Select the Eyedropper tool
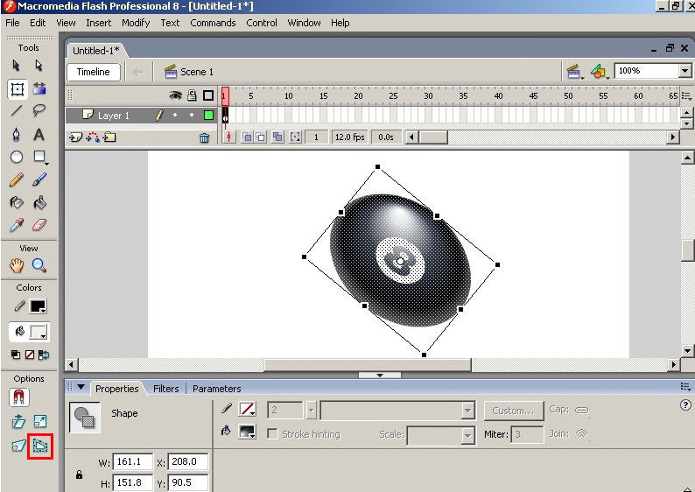695x492 pixels. pos(17,225)
